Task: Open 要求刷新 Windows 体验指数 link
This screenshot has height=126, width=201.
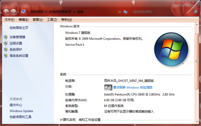Action: (x=133, y=87)
